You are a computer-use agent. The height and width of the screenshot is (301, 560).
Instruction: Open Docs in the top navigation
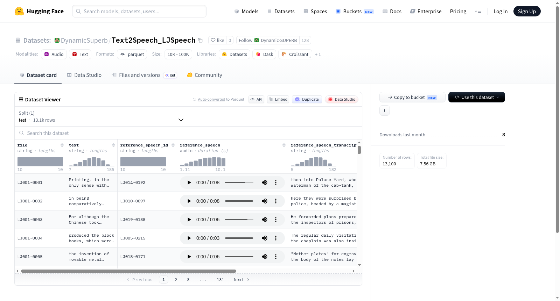[392, 11]
